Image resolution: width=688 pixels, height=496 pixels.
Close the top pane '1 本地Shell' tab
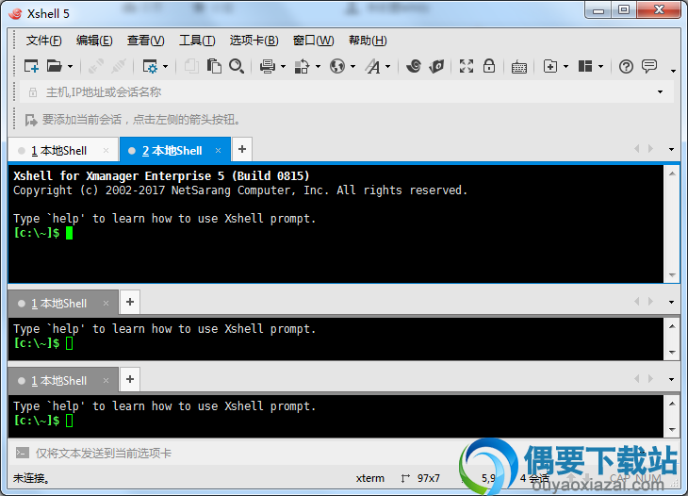106,151
